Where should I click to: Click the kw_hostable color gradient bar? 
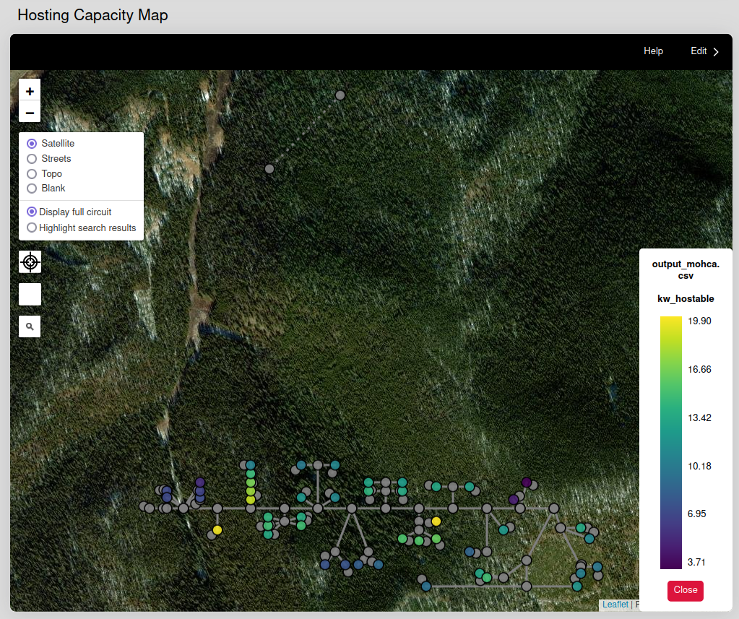click(670, 442)
